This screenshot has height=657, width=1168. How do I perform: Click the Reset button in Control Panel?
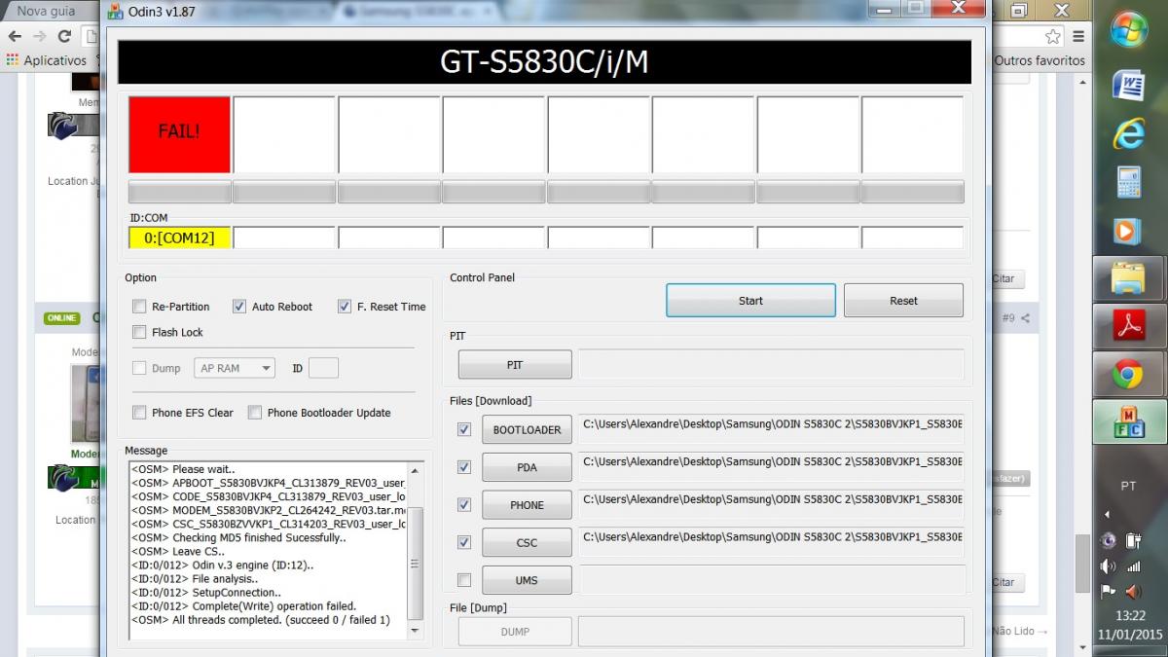tap(903, 301)
